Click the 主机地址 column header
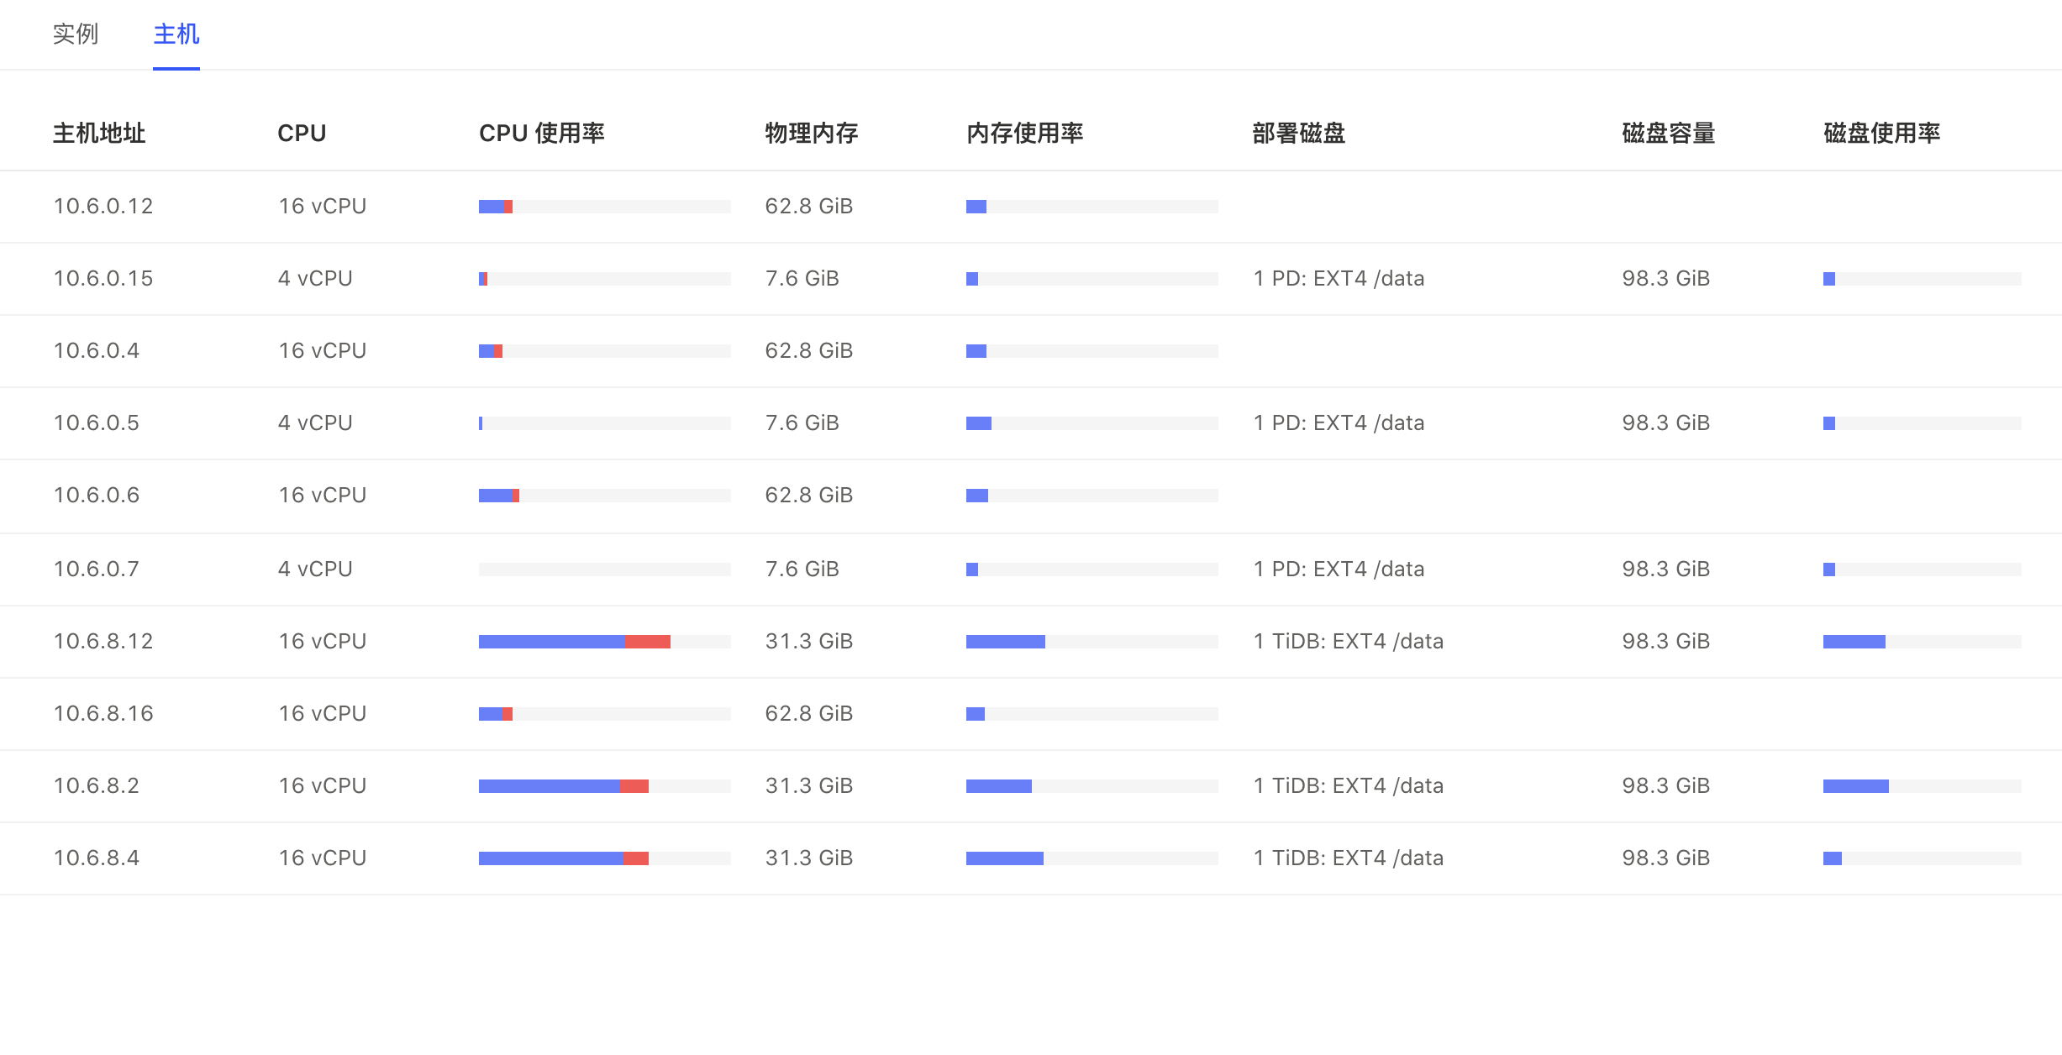Viewport: 2062px width, 1055px height. pos(99,134)
